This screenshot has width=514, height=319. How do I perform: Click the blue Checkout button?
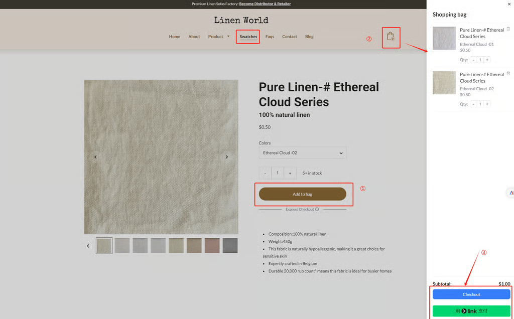[471, 294]
